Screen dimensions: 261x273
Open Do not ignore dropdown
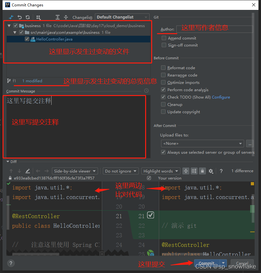click(121, 171)
